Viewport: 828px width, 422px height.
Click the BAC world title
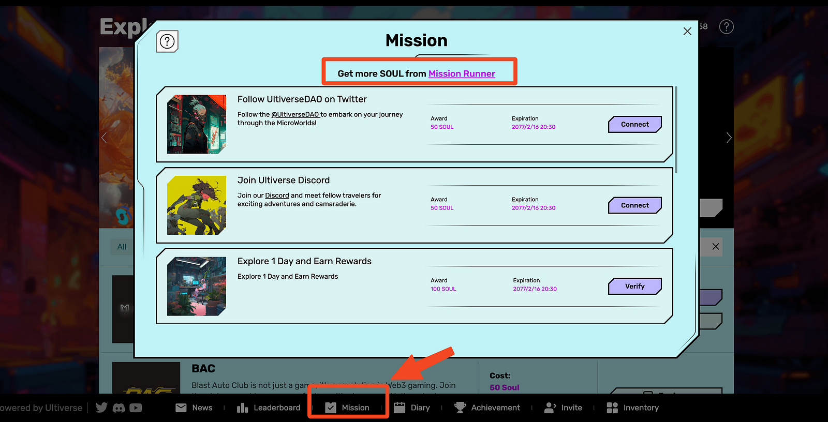[203, 369]
